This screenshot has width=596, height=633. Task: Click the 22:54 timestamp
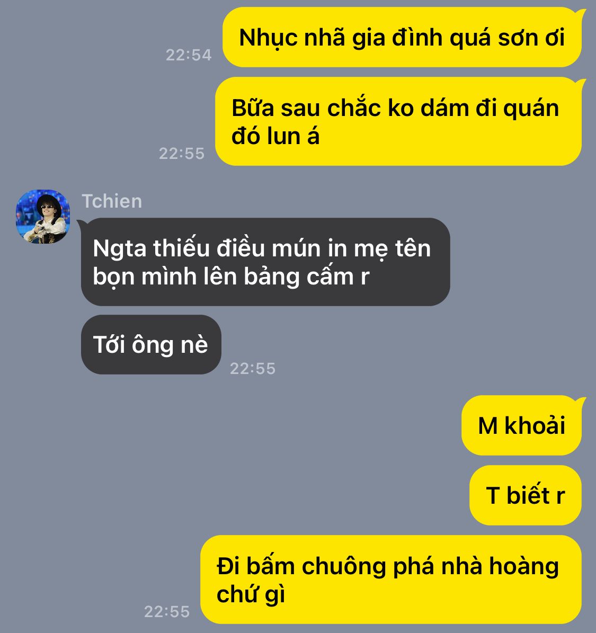[x=189, y=55]
